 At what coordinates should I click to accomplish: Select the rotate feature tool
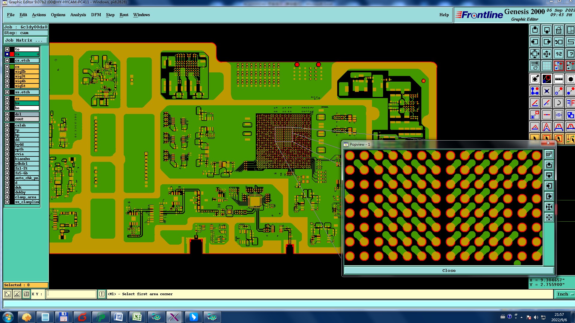pos(559,103)
